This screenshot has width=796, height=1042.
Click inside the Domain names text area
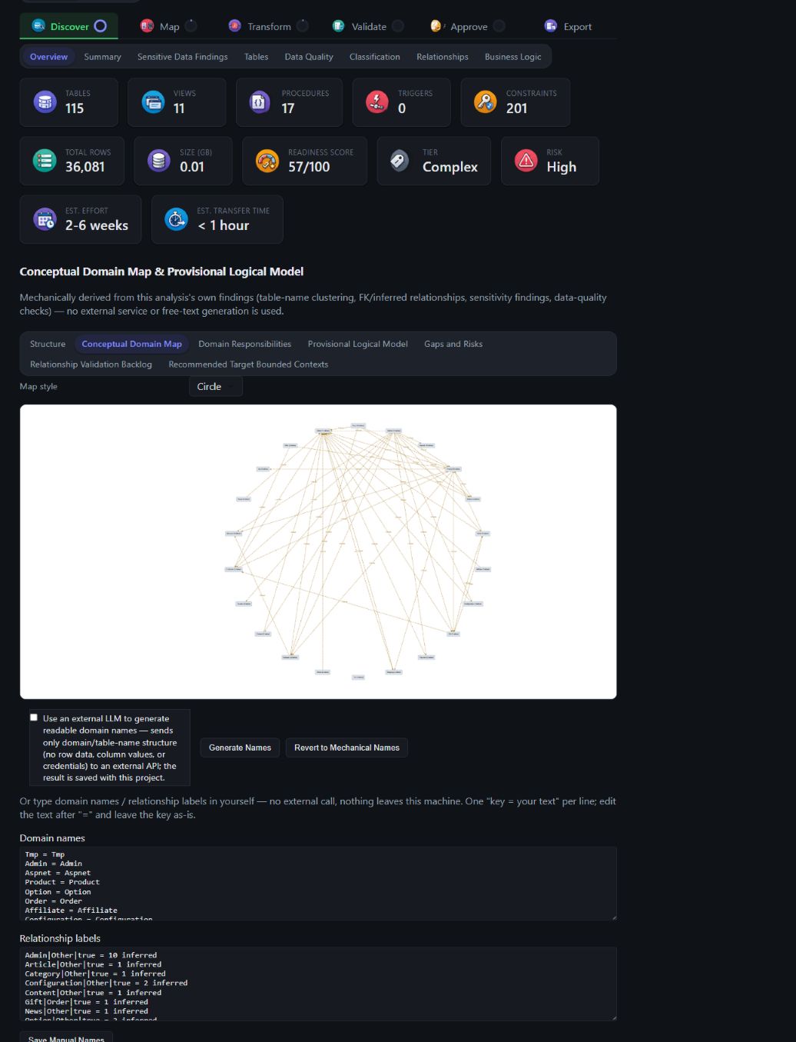point(318,884)
